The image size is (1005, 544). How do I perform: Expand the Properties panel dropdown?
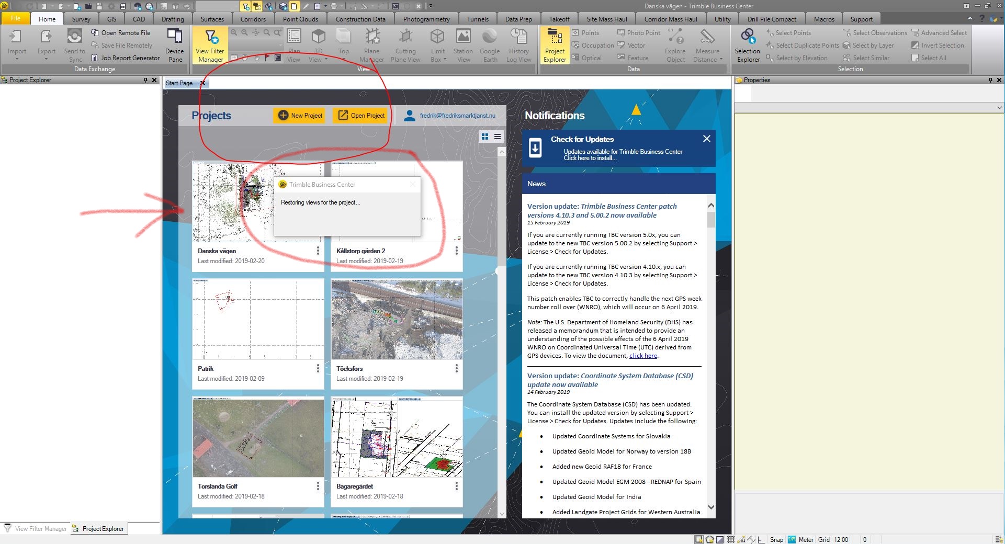(999, 108)
